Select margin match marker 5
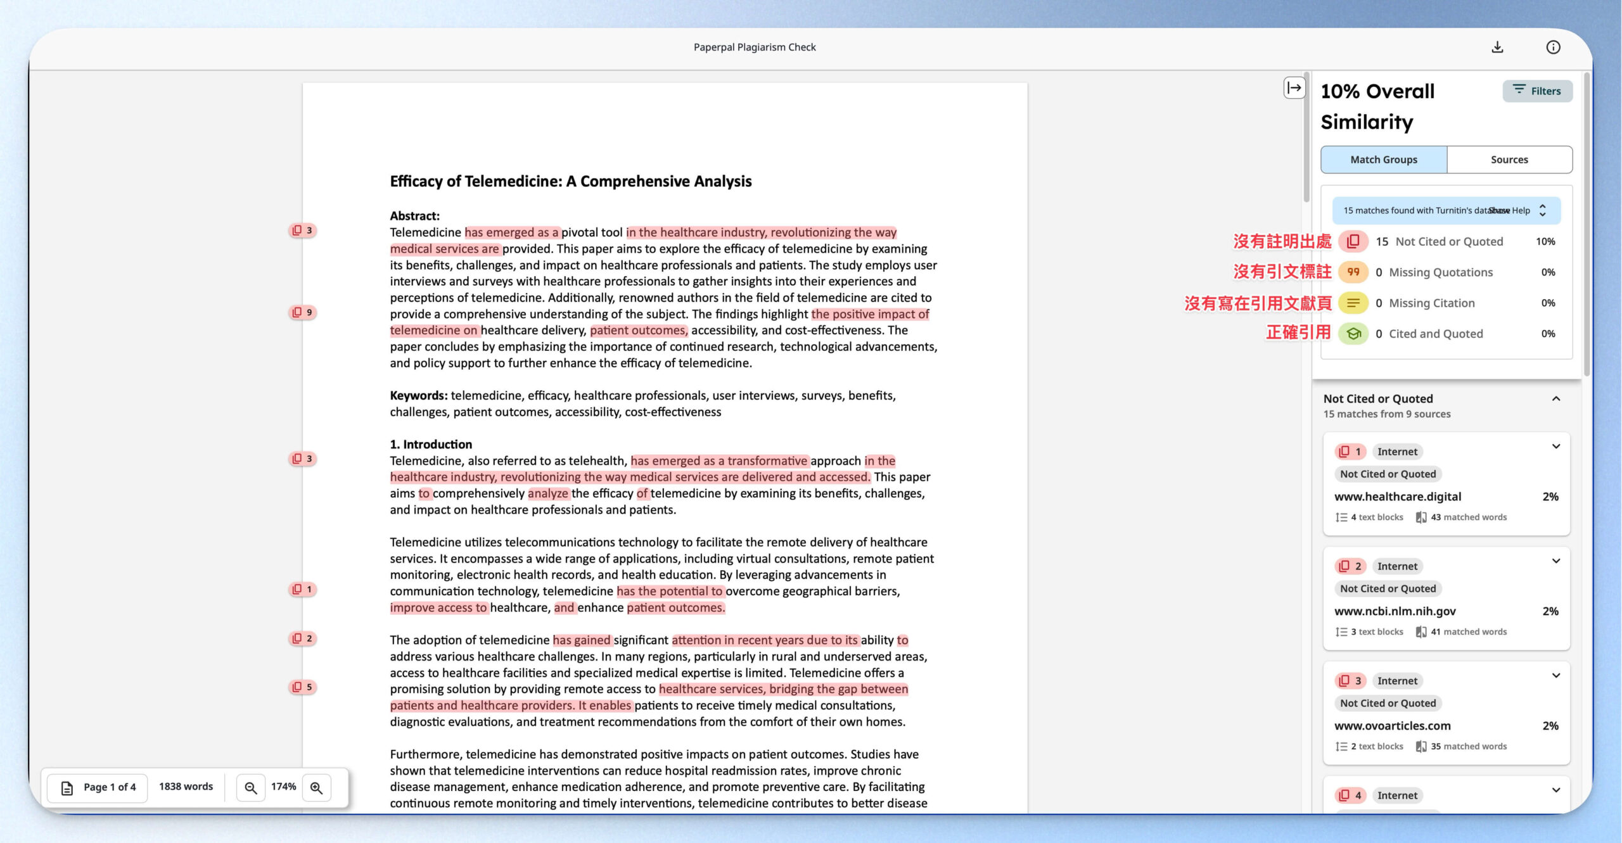 (x=302, y=687)
